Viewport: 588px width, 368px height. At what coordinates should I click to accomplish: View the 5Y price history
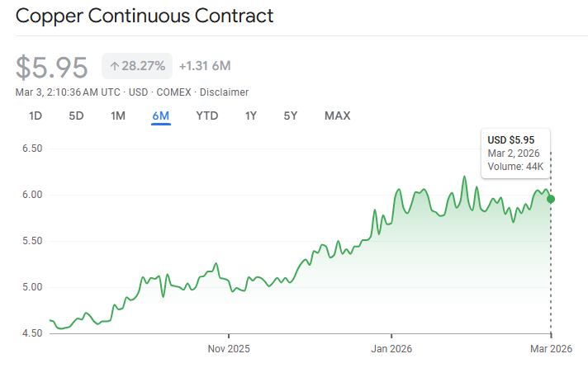click(290, 116)
